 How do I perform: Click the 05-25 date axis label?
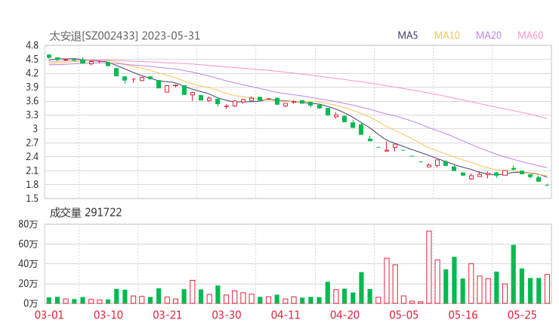tap(522, 315)
